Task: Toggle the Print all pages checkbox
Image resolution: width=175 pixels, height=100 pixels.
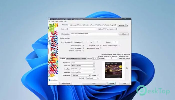Action: [x=72, y=42]
